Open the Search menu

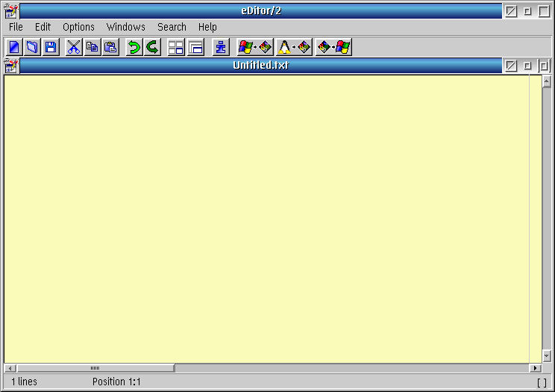172,27
